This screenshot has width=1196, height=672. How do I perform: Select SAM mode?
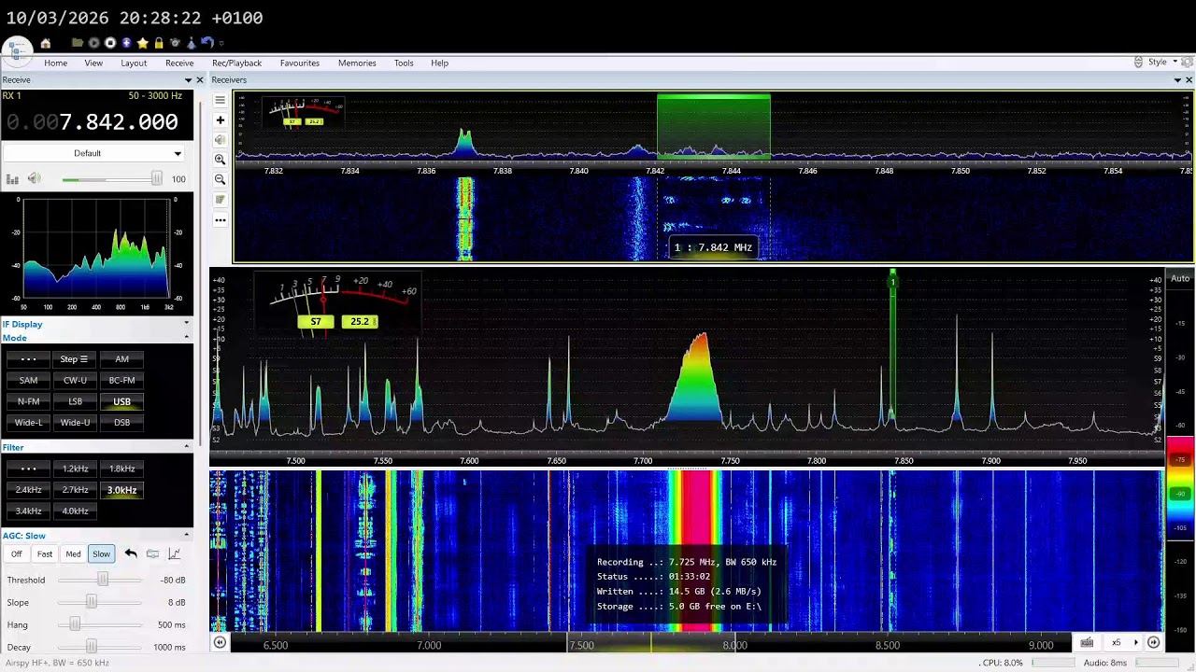click(28, 380)
